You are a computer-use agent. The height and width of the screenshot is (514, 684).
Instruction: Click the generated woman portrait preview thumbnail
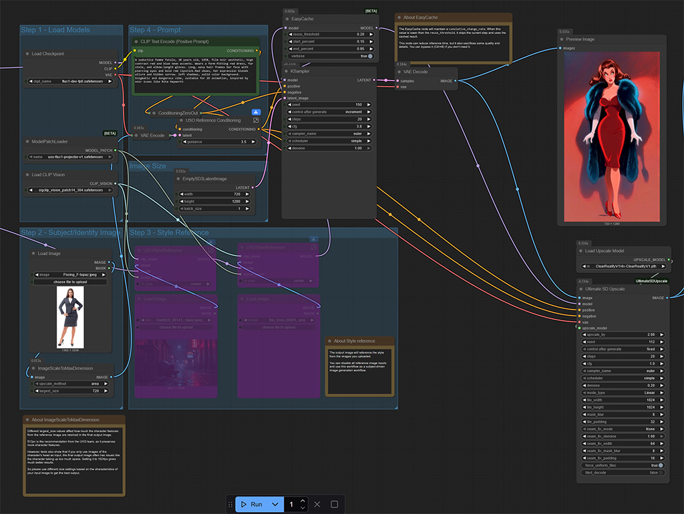611,134
